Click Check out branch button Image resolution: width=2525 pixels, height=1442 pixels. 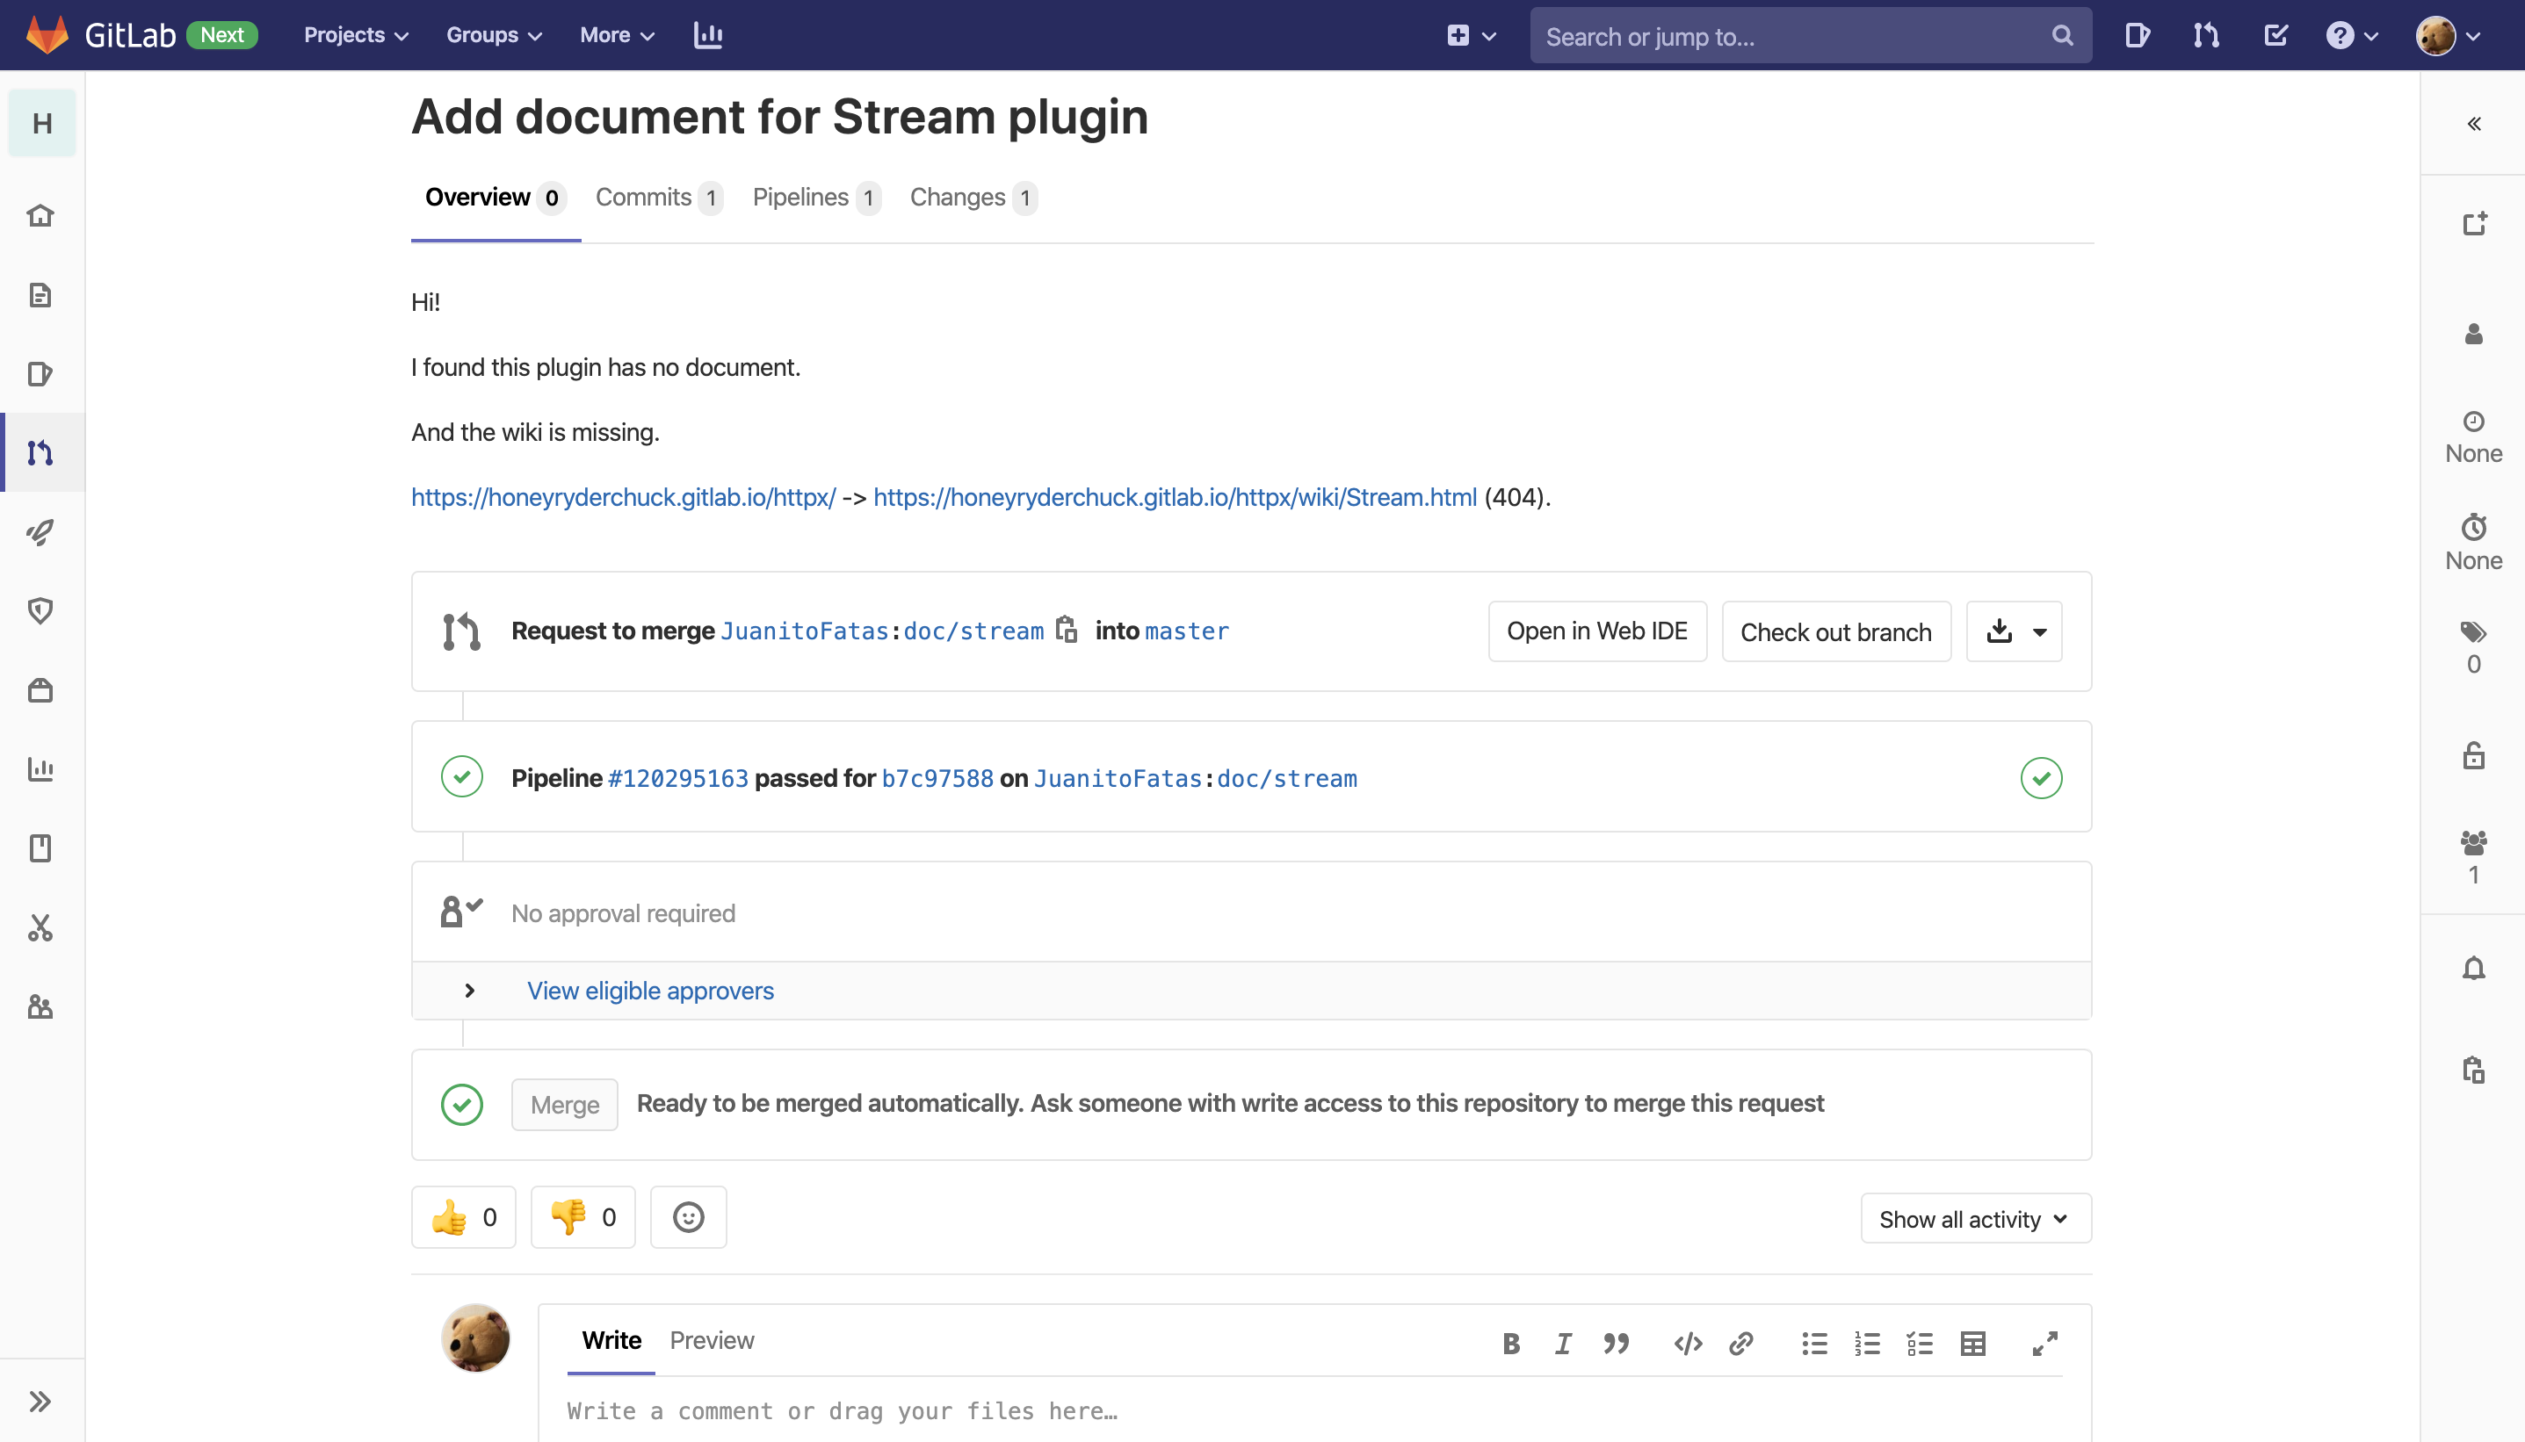point(1835,631)
